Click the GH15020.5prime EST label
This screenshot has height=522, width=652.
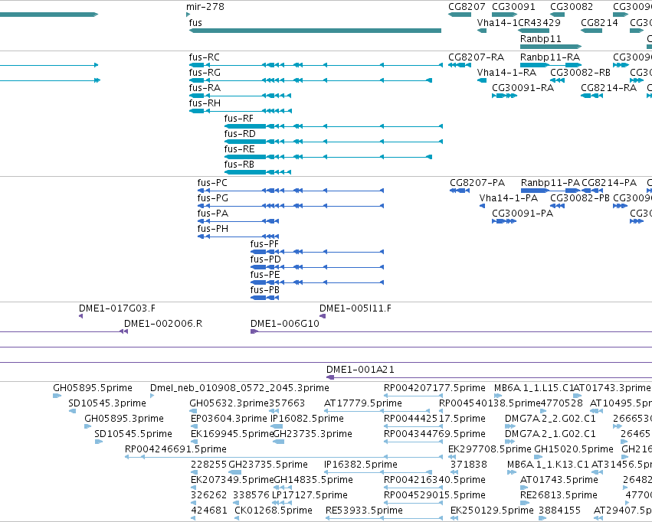pyautogui.click(x=574, y=449)
